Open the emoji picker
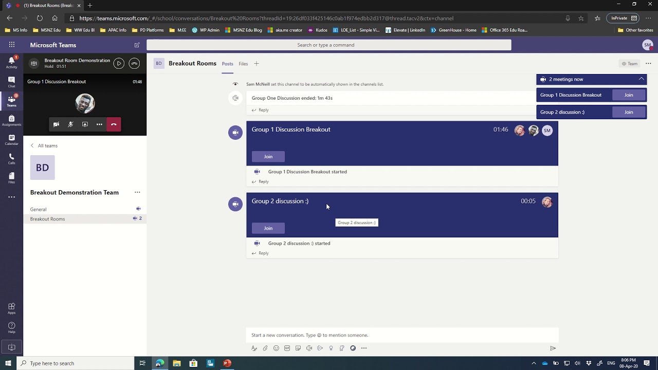The image size is (658, 370). point(276,348)
